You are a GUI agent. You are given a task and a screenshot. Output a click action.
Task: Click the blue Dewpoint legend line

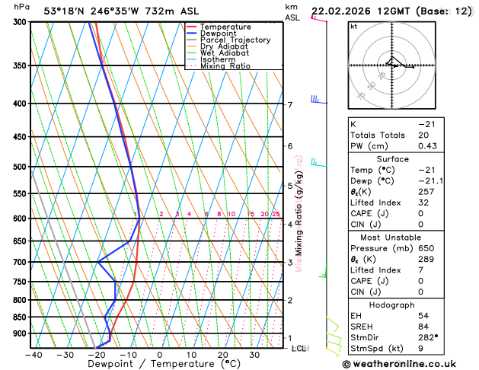(x=192, y=33)
